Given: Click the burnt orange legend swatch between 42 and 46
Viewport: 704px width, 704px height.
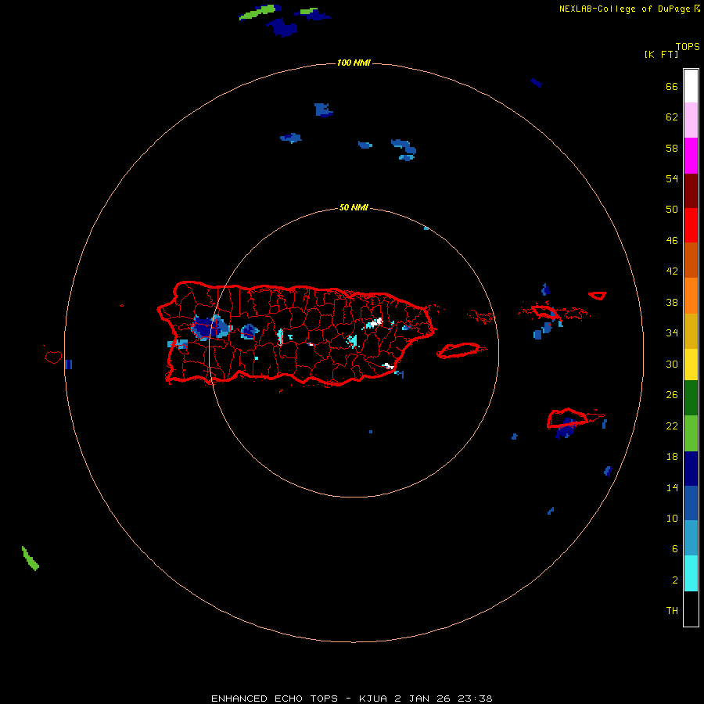Looking at the screenshot, I should point(691,260).
